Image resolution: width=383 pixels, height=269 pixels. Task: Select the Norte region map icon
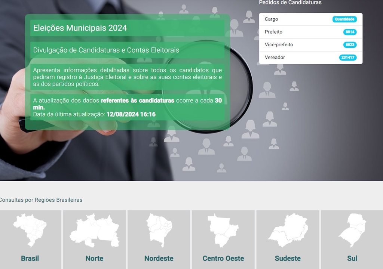pos(94,230)
